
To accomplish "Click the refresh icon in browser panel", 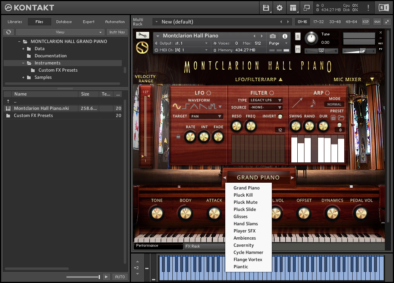I will point(8,32).
